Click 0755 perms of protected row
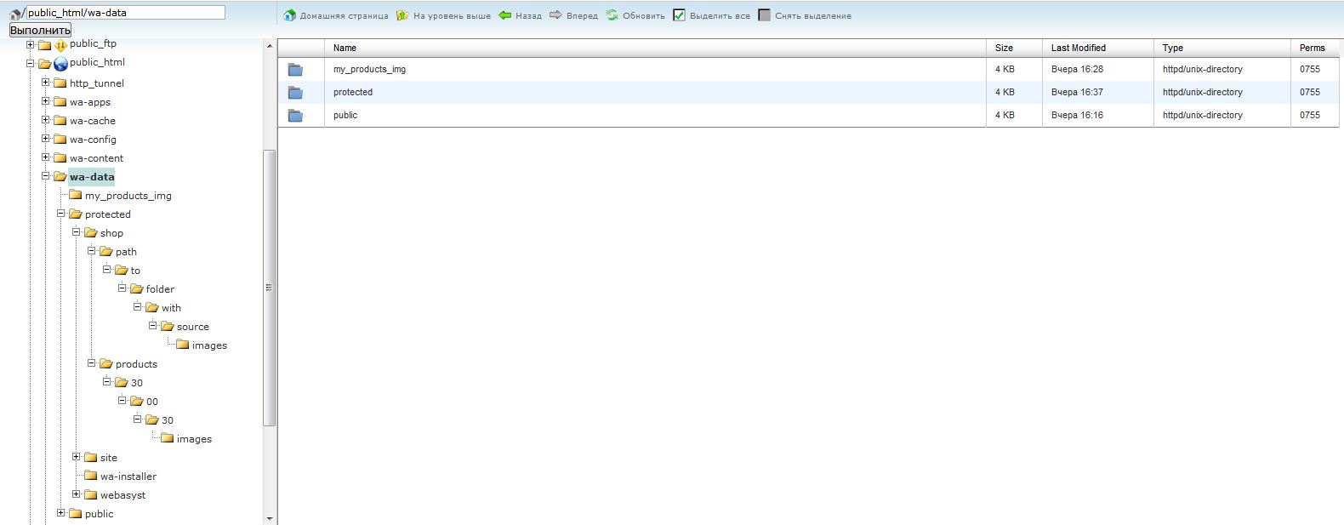 [1310, 92]
